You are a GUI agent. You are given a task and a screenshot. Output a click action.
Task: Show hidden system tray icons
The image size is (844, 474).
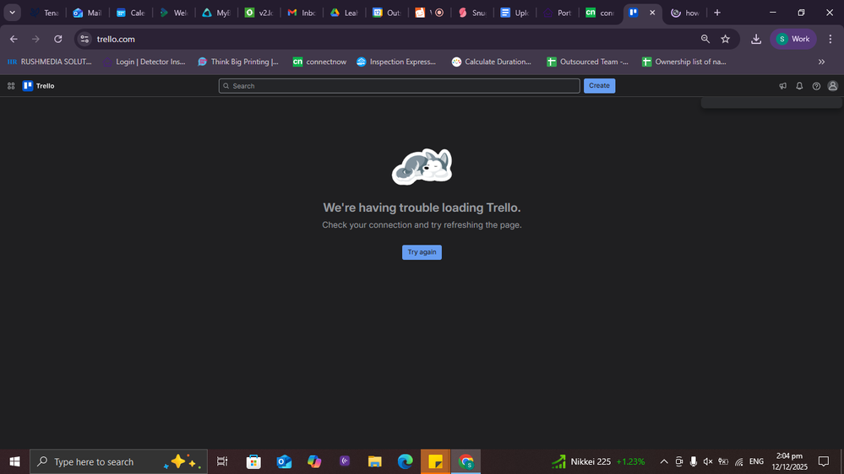(x=664, y=461)
